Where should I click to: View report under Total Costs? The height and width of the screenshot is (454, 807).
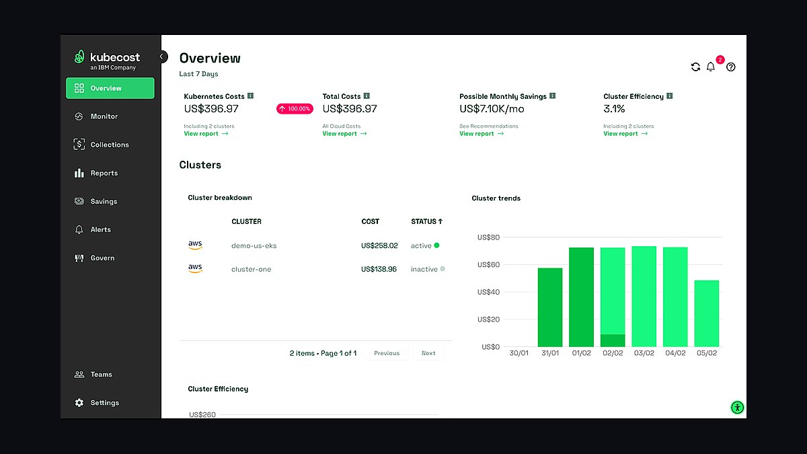pos(344,134)
